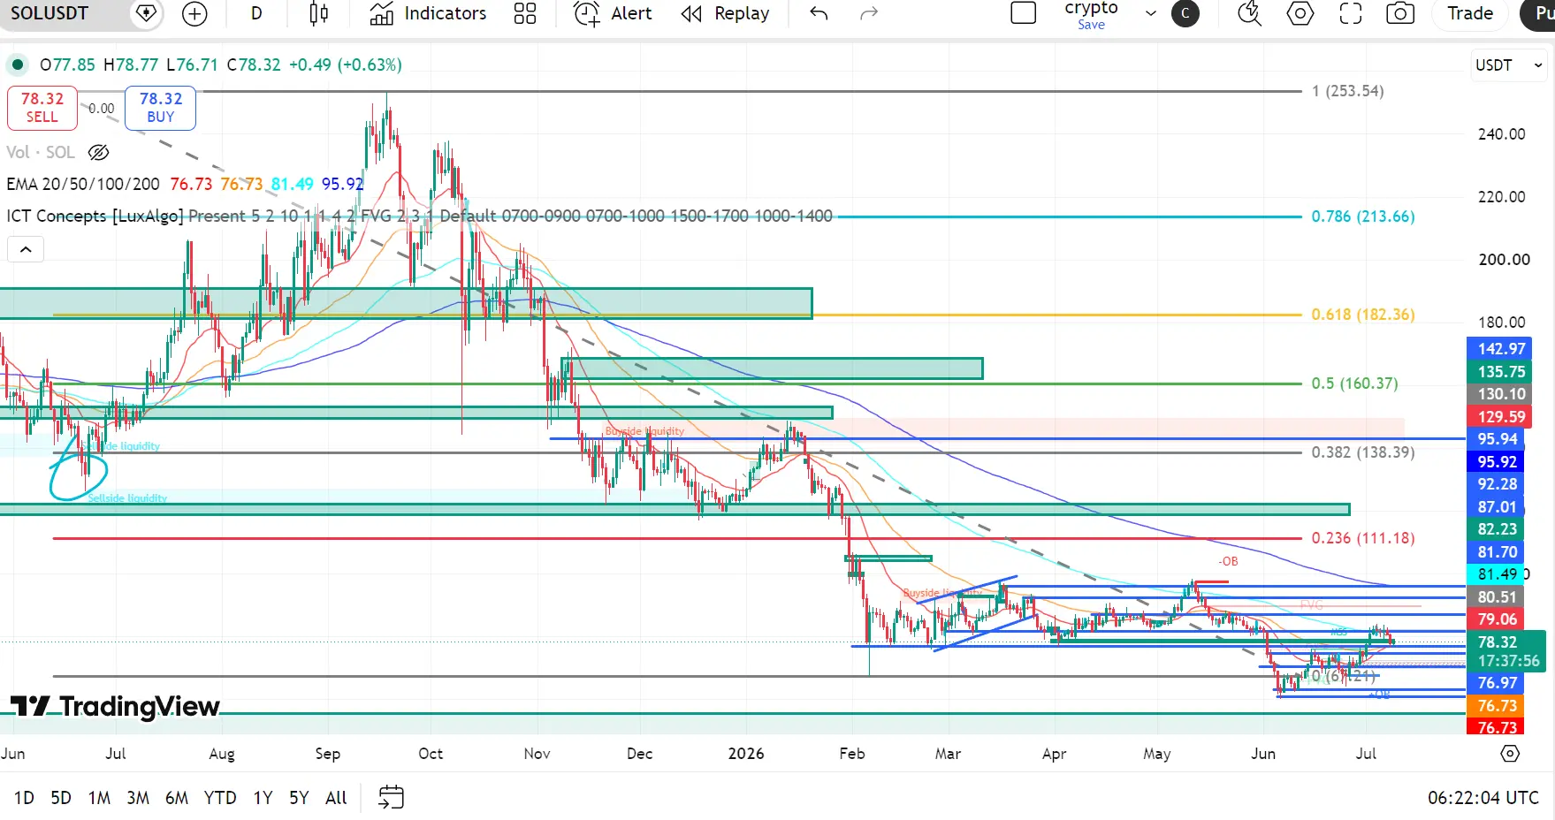1555x820 pixels.
Task: Click the 0.786 (213.66) Fibonacci level label
Action: 1362,216
